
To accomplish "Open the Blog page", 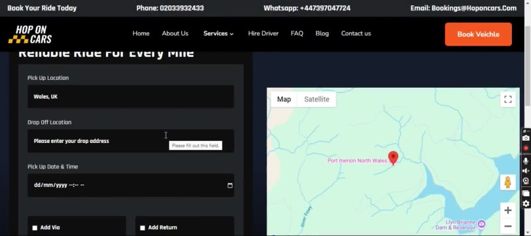I will pyautogui.click(x=322, y=33).
